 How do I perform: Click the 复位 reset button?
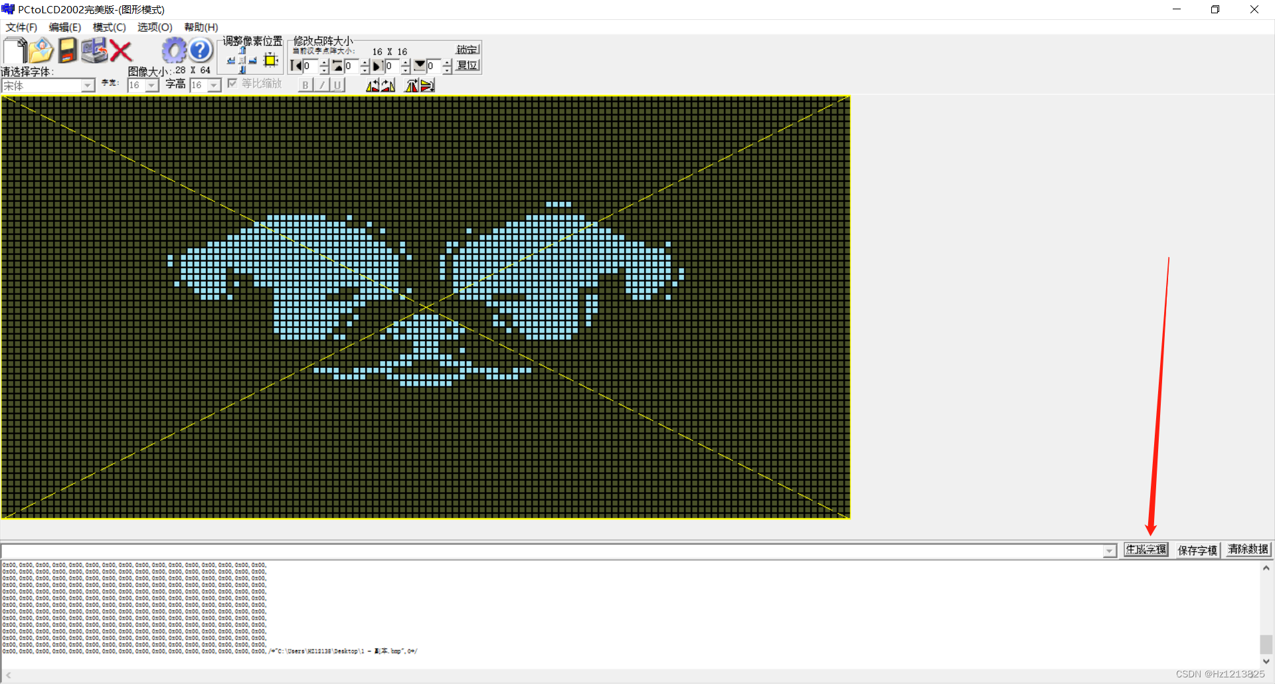pos(467,65)
